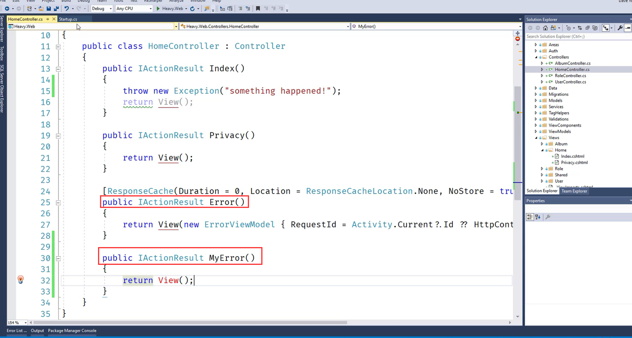
Task: Undo the last edit with Undo icon
Action: pos(66,8)
